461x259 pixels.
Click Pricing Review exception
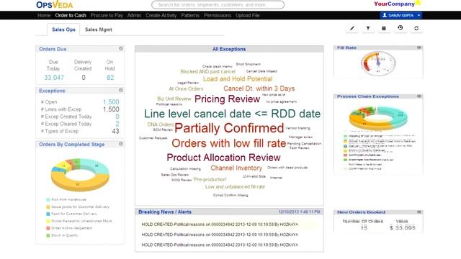pyautogui.click(x=228, y=99)
